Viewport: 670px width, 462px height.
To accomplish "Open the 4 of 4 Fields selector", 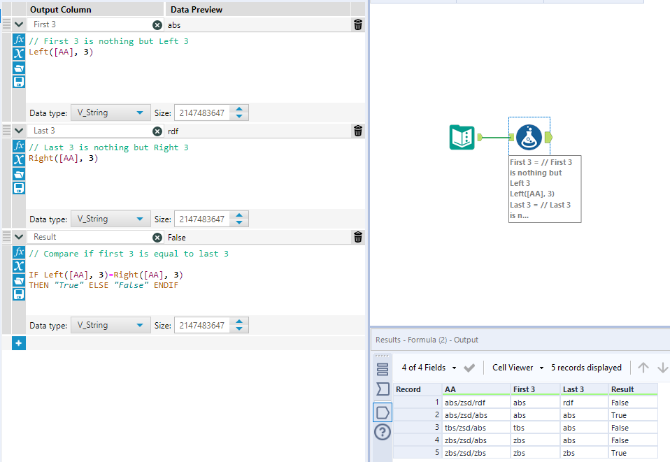I will point(430,367).
